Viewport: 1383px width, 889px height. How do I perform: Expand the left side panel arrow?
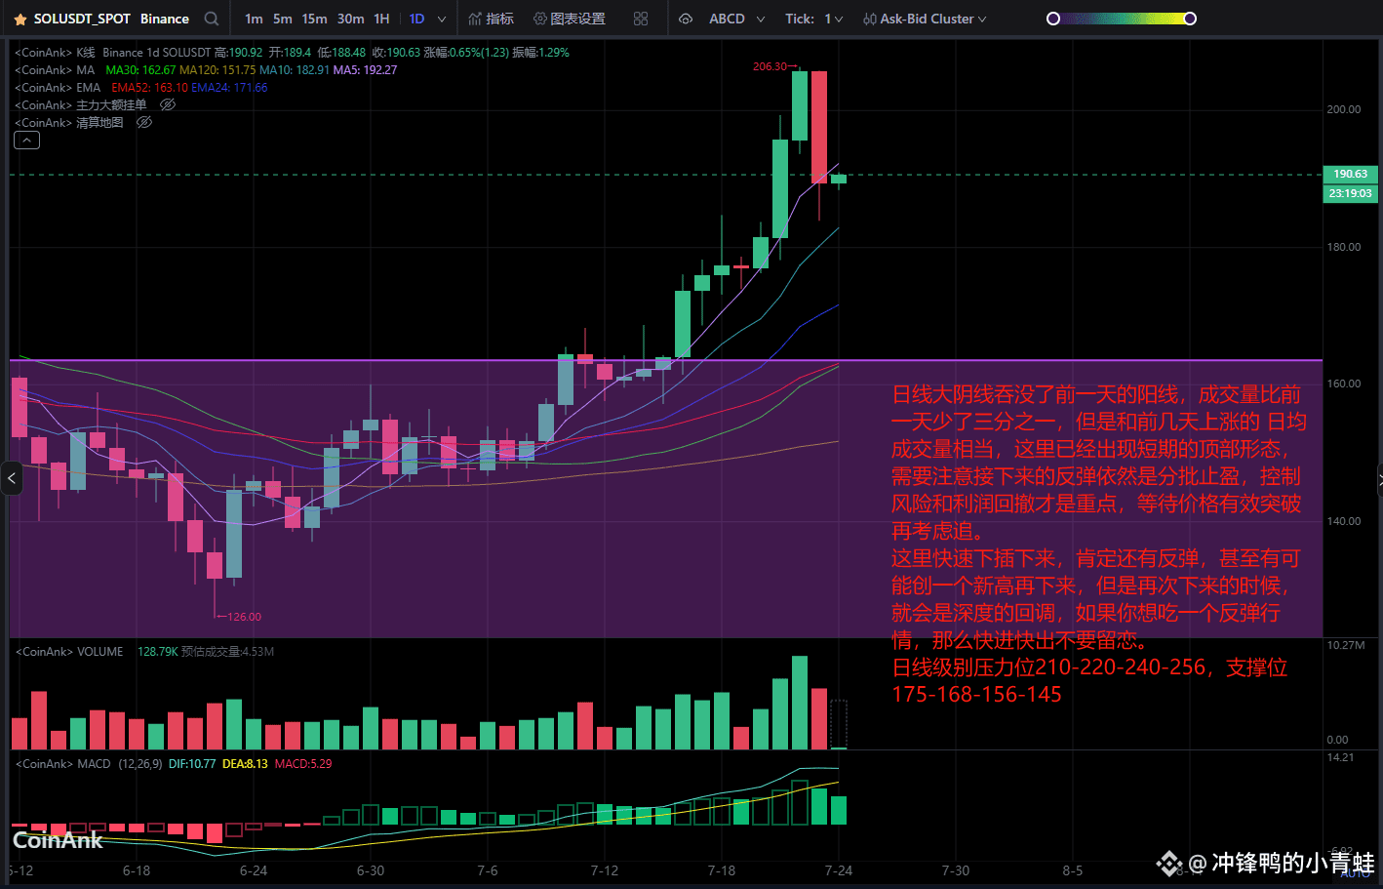point(11,478)
